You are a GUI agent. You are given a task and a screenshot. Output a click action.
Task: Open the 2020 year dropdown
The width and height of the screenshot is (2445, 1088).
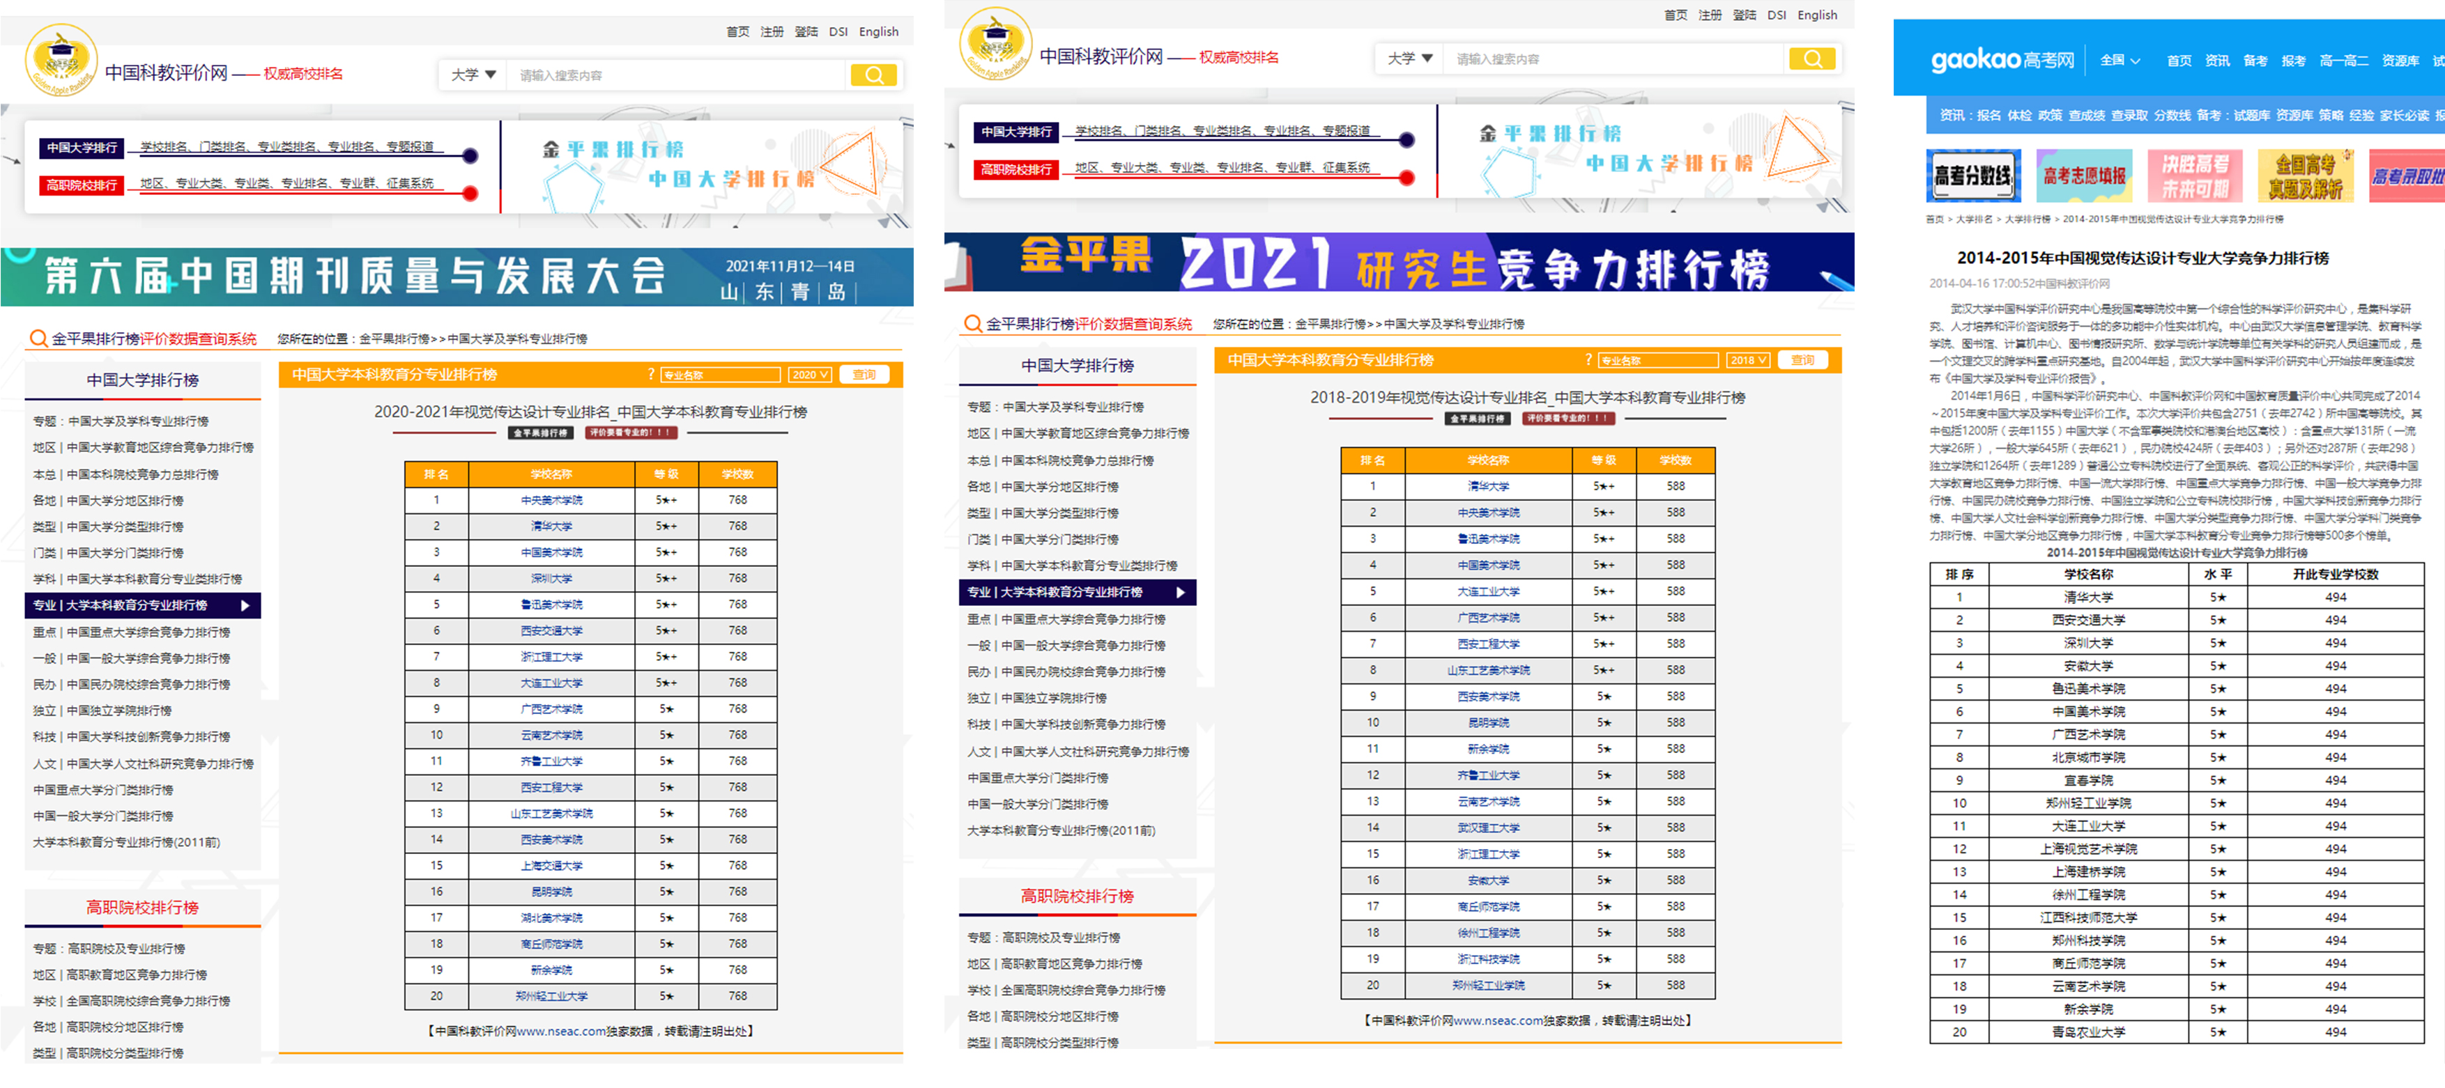(x=810, y=375)
